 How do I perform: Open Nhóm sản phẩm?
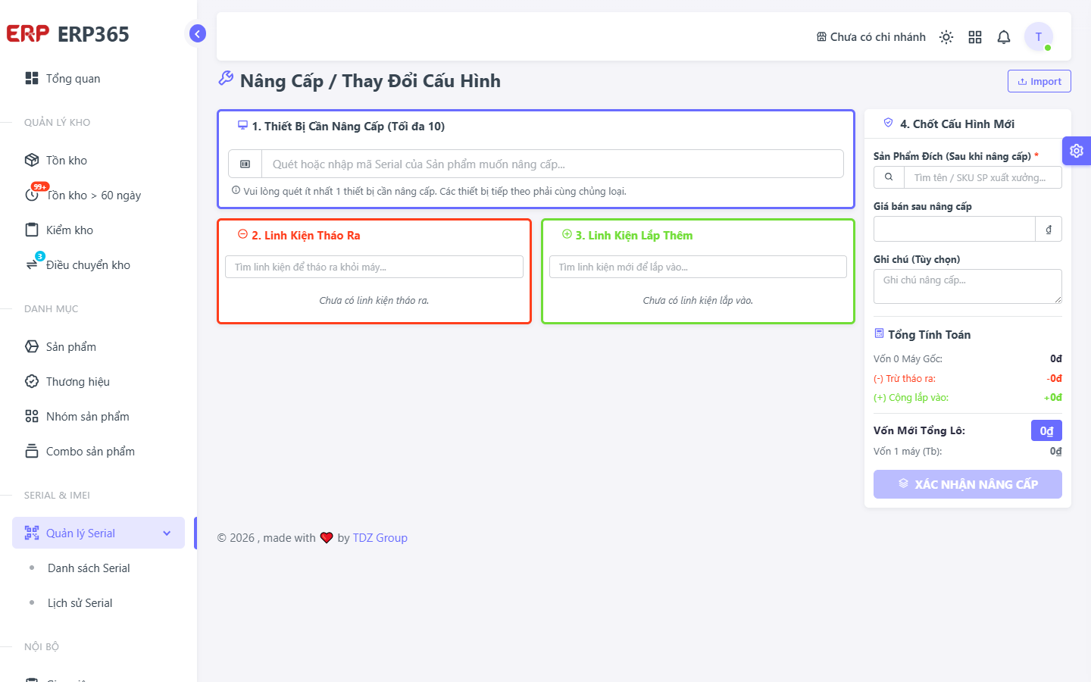(x=98, y=416)
